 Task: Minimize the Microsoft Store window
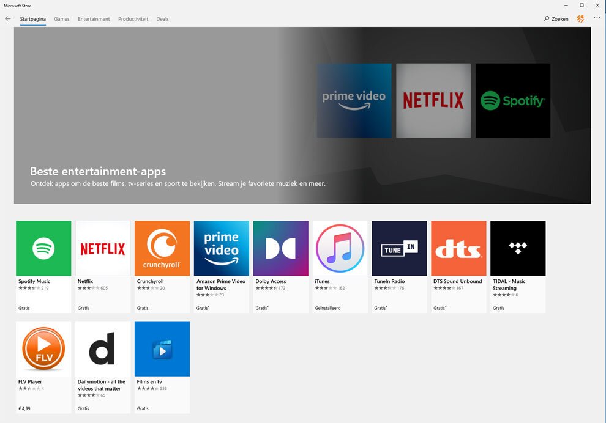[566, 6]
